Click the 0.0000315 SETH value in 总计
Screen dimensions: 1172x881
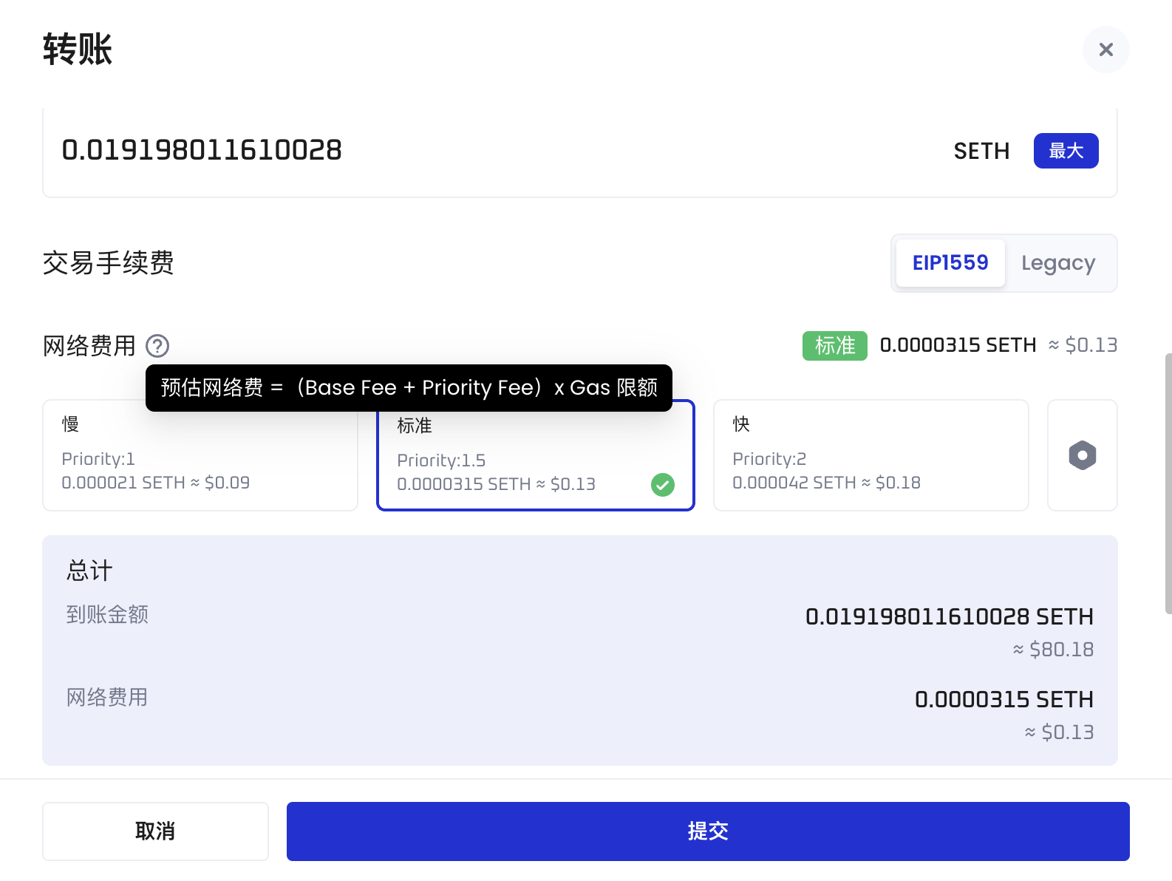(1004, 700)
